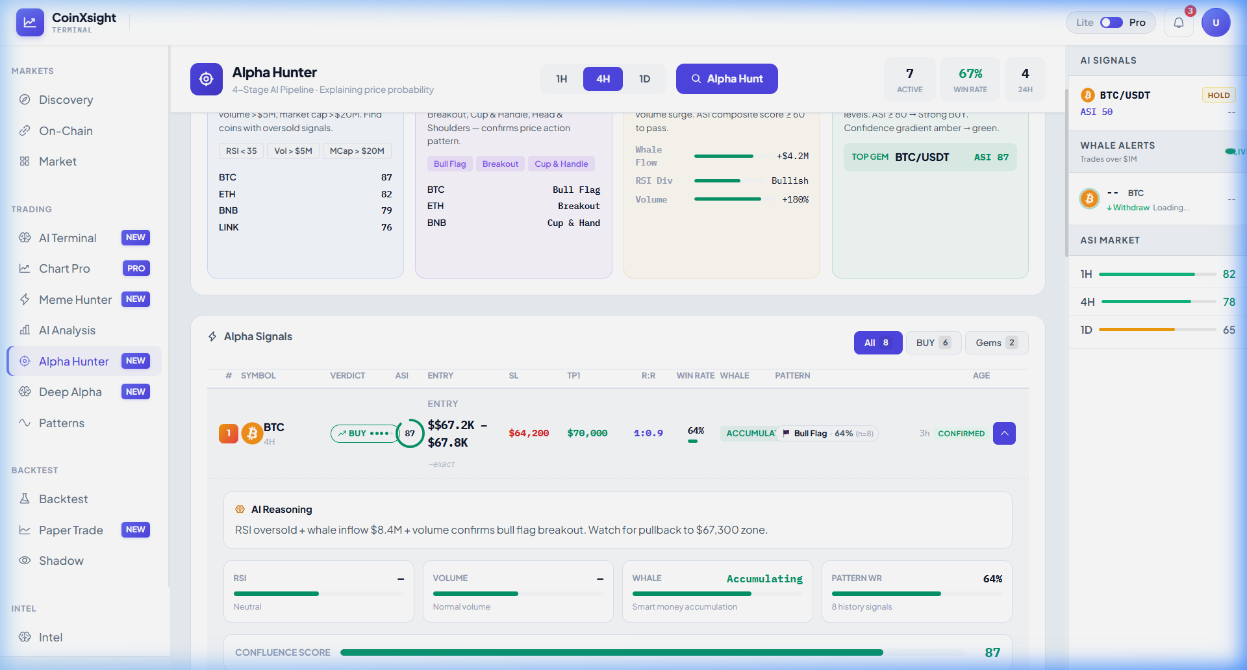Screen dimensions: 1247x670
Task: Open Market page from sidebar
Action: (84, 162)
